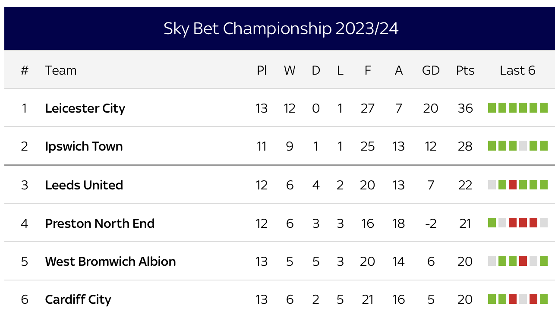
Task: Click West Bromwich Albion's red loss square
Action: click(x=523, y=261)
